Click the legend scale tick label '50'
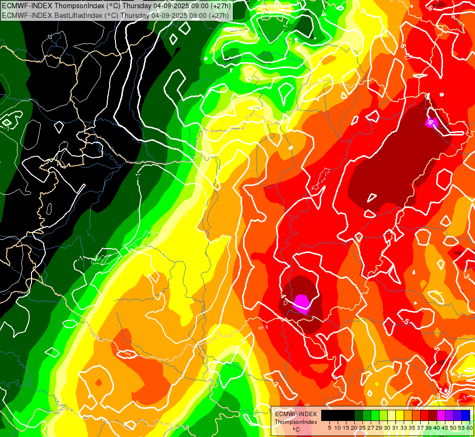Viewport: 475px width, 437px height. click(x=453, y=428)
